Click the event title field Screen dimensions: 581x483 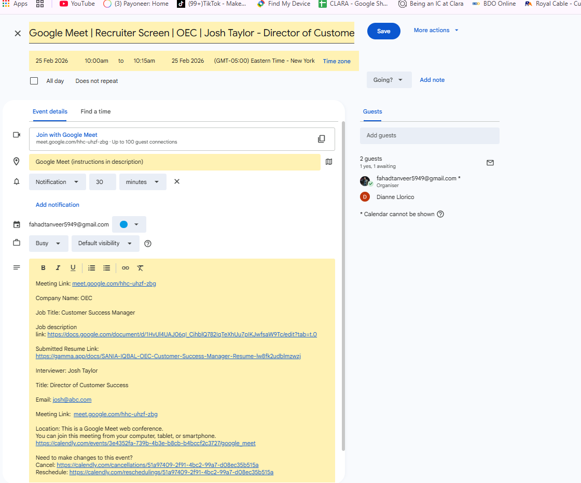[191, 33]
